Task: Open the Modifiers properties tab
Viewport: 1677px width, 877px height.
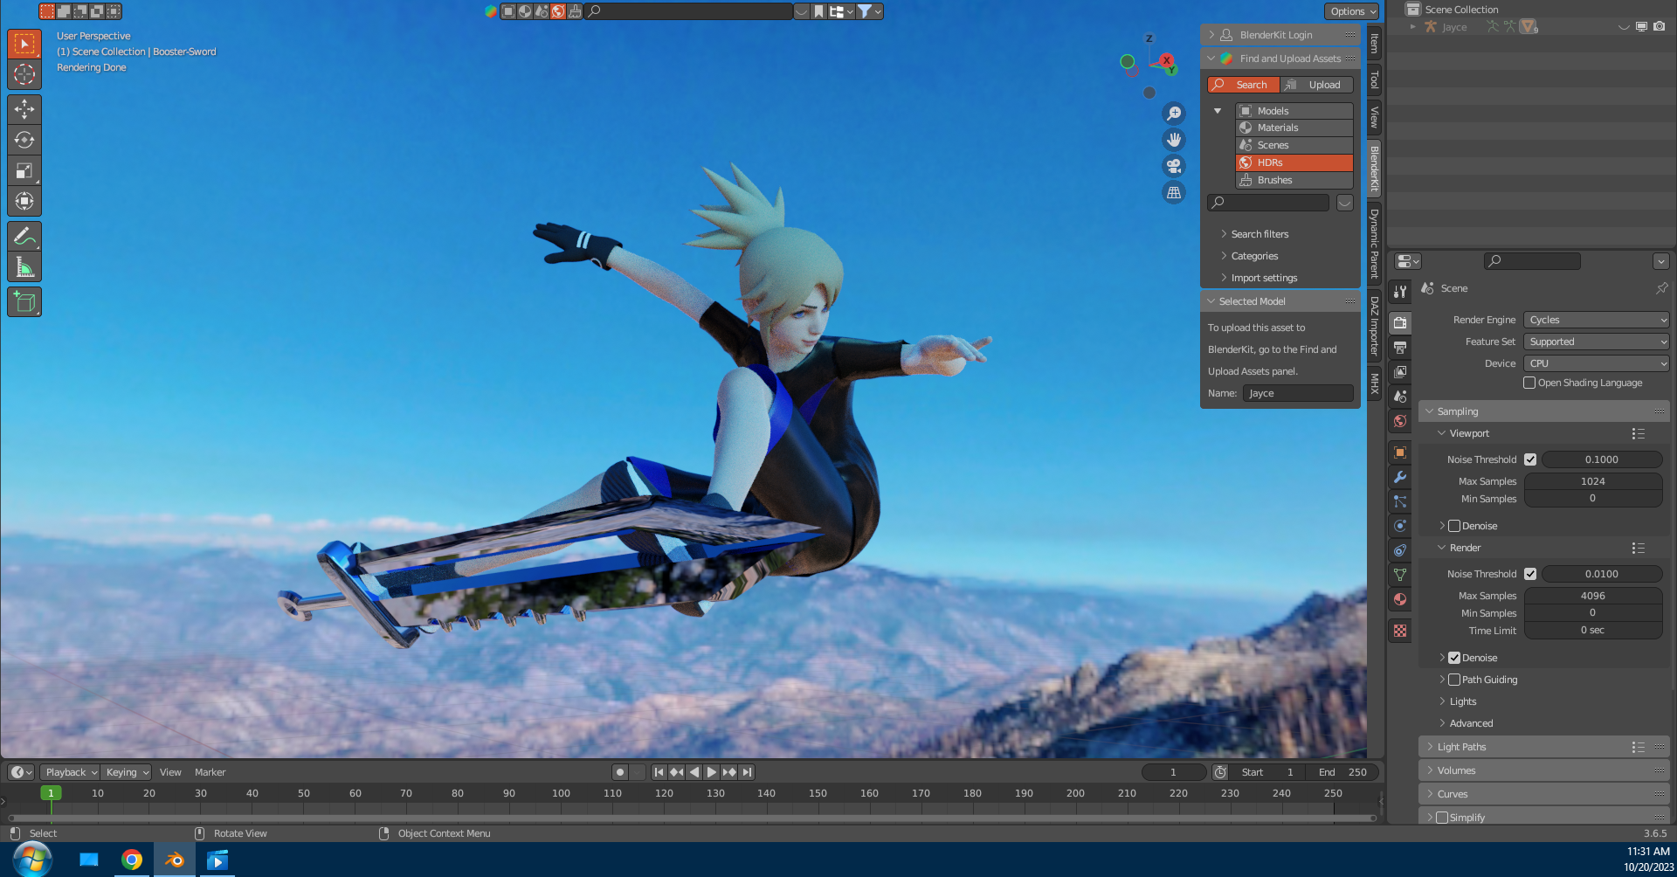Action: (1400, 477)
